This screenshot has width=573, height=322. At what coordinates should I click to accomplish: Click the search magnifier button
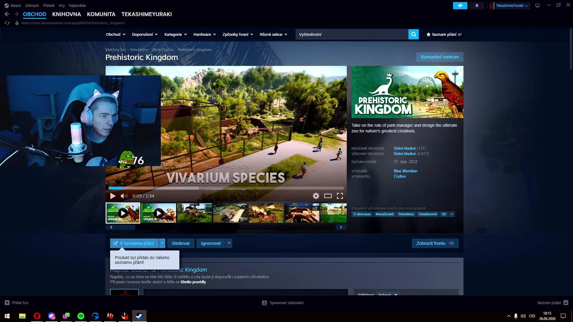pyautogui.click(x=414, y=34)
